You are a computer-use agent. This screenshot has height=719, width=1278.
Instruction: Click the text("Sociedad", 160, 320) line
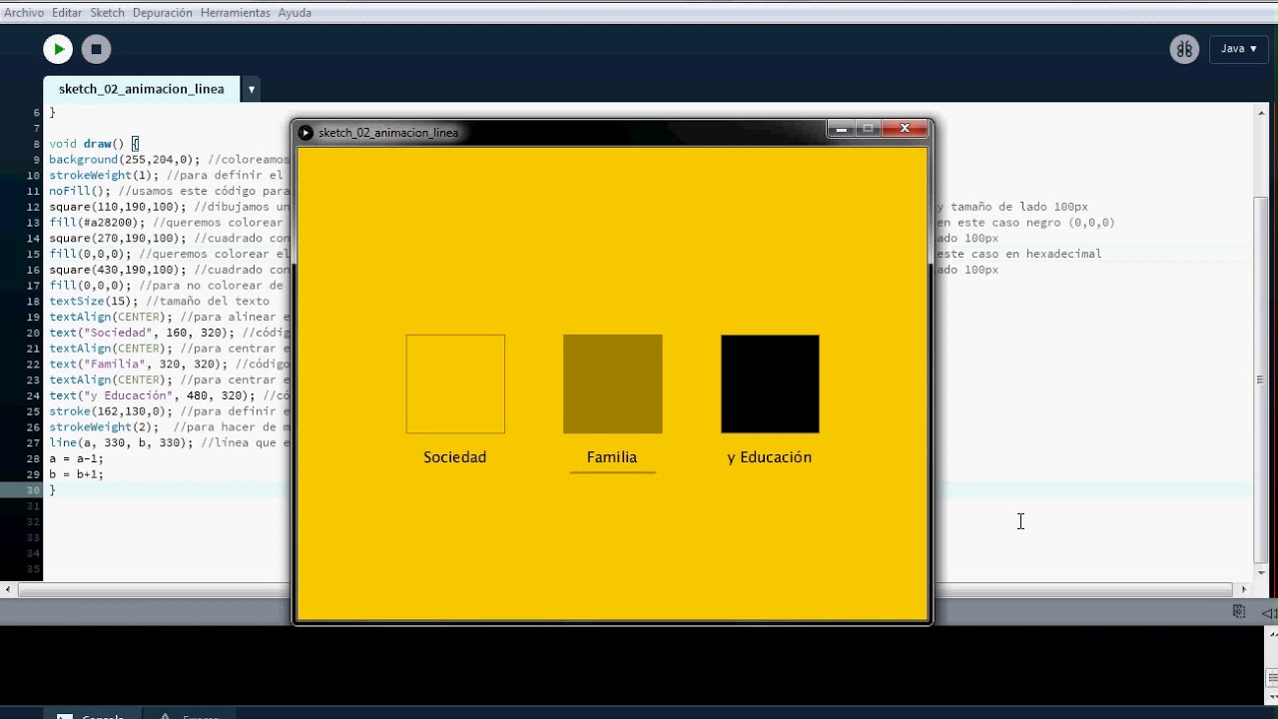[169, 333]
